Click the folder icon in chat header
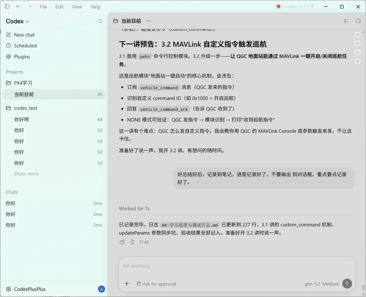The height and width of the screenshot is (297, 366). [x=116, y=21]
